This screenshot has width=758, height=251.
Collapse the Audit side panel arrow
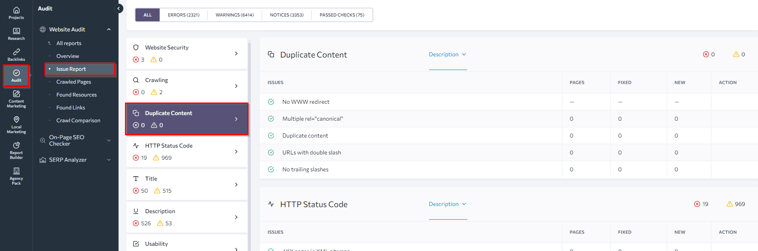coord(119,8)
